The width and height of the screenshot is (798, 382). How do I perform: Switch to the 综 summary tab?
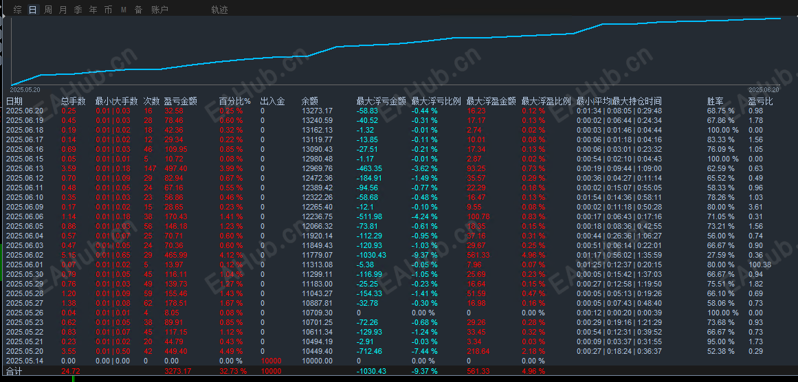tap(18, 10)
